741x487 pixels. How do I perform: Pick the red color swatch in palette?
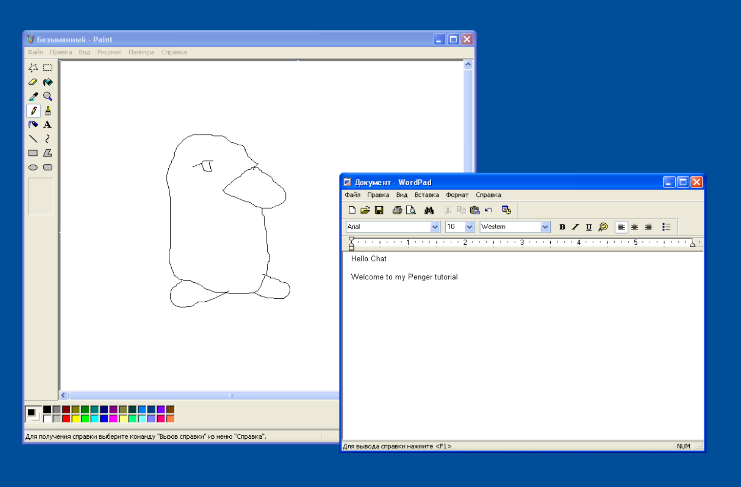coord(66,418)
